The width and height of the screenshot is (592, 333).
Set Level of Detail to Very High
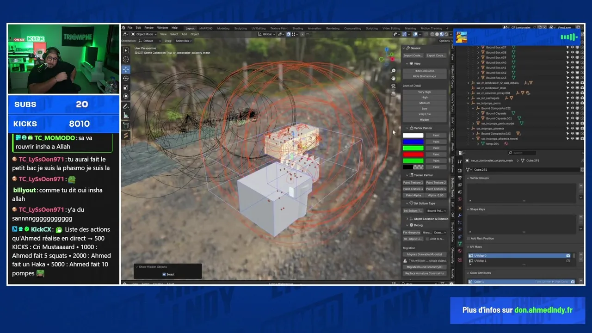[x=424, y=92]
